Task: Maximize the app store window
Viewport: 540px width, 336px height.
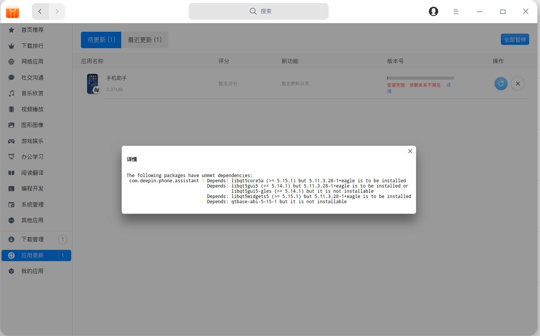Action: tap(503, 12)
